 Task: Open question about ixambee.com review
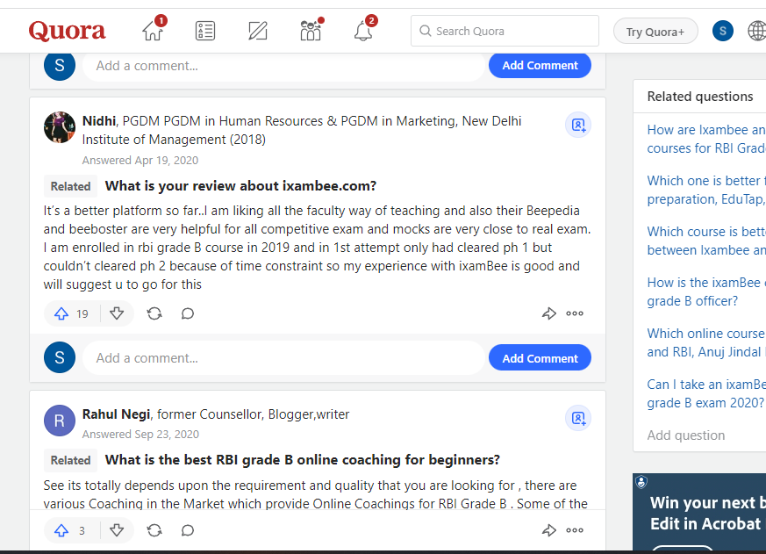click(x=240, y=186)
